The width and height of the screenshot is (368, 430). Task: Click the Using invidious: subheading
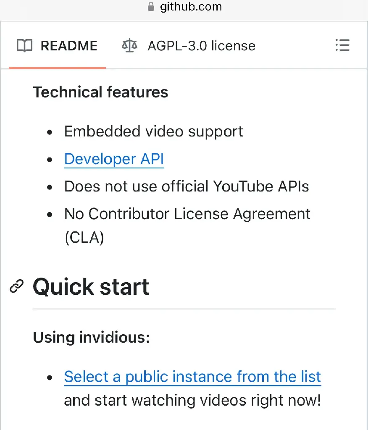pyautogui.click(x=92, y=337)
